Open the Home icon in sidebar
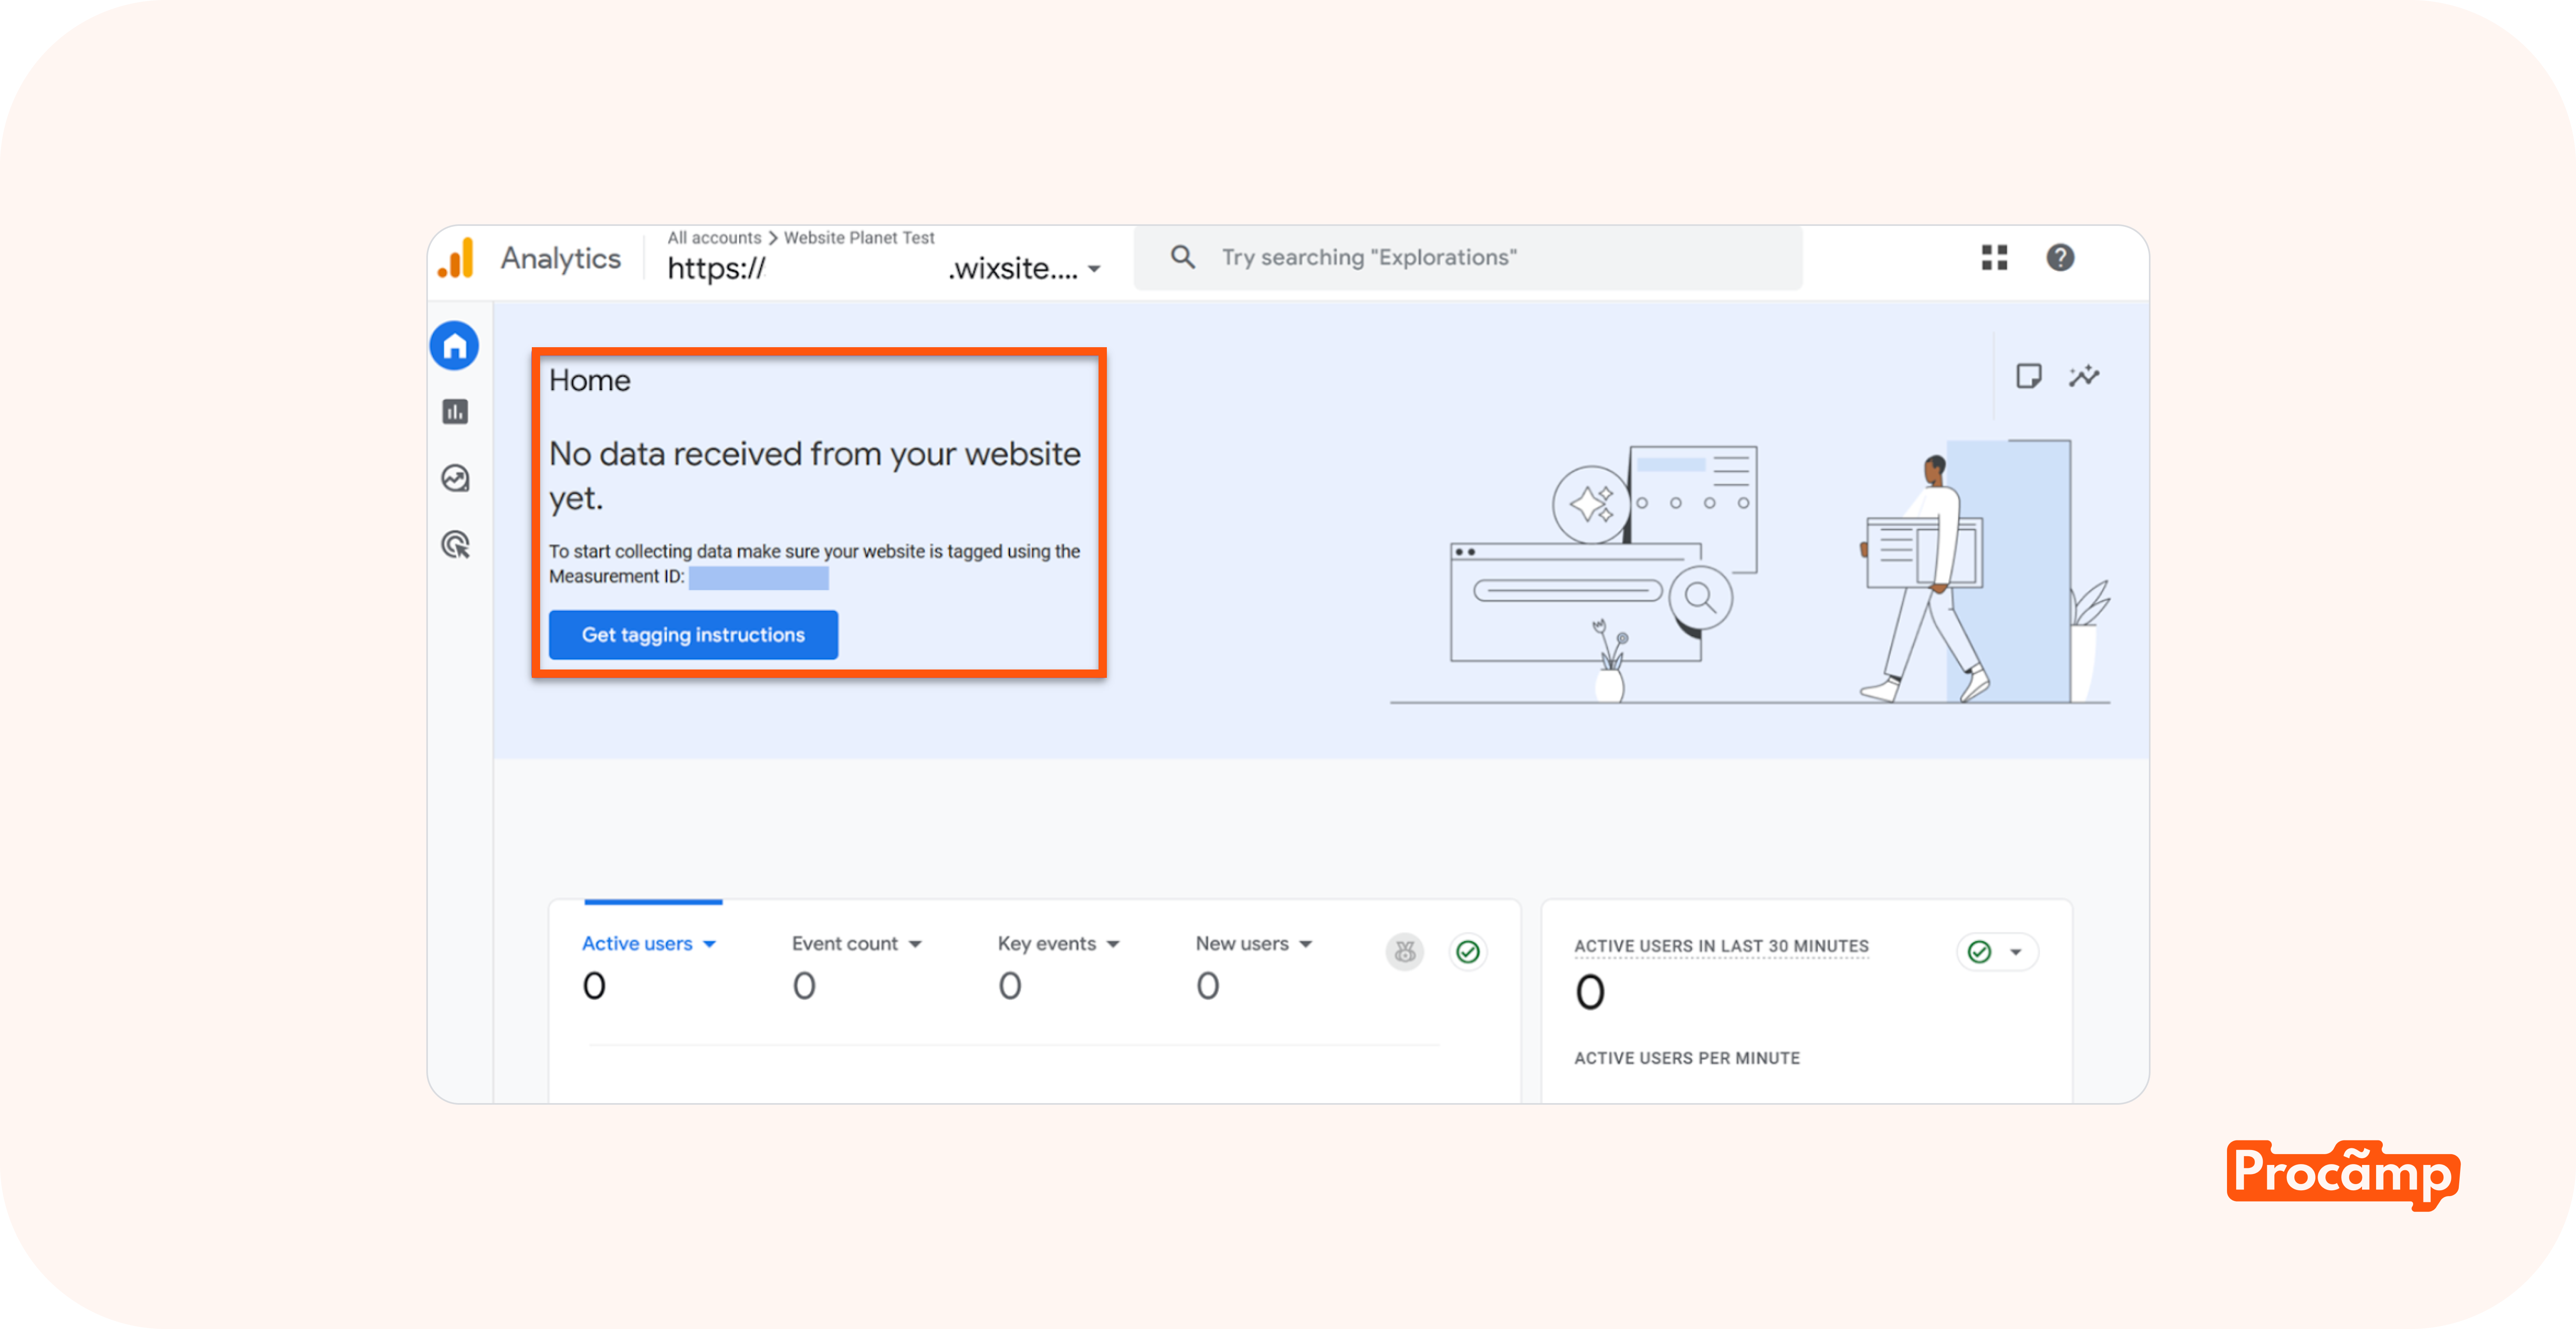2576x1329 pixels. (x=454, y=346)
